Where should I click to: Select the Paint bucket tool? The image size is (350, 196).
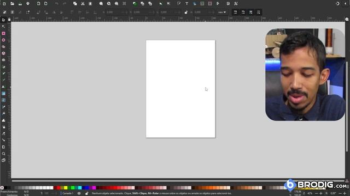tap(3, 114)
